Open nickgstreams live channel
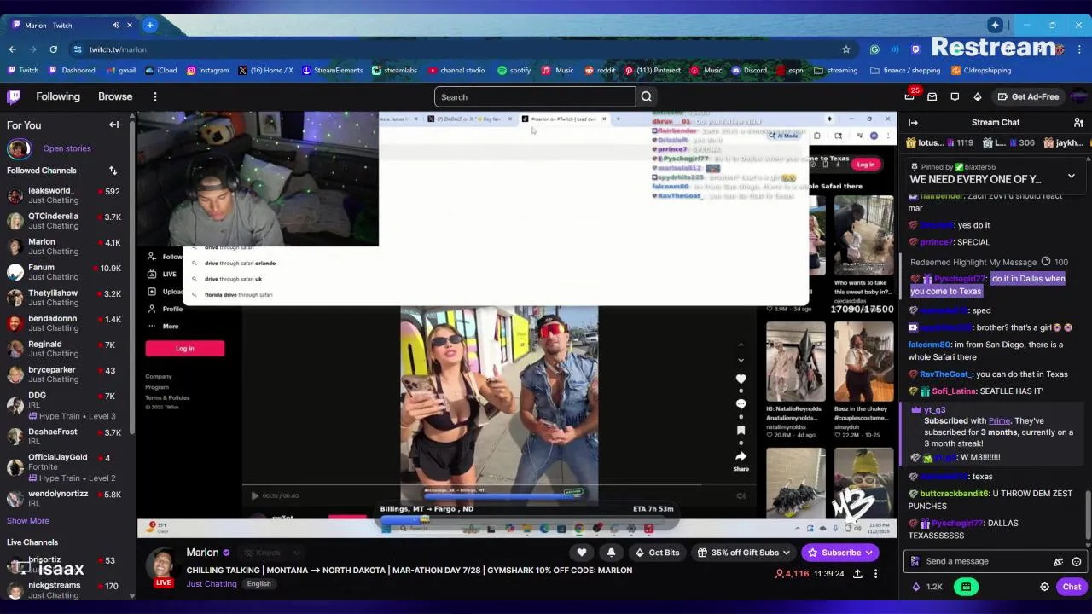Viewport: 1092px width, 614px height. [x=67, y=589]
